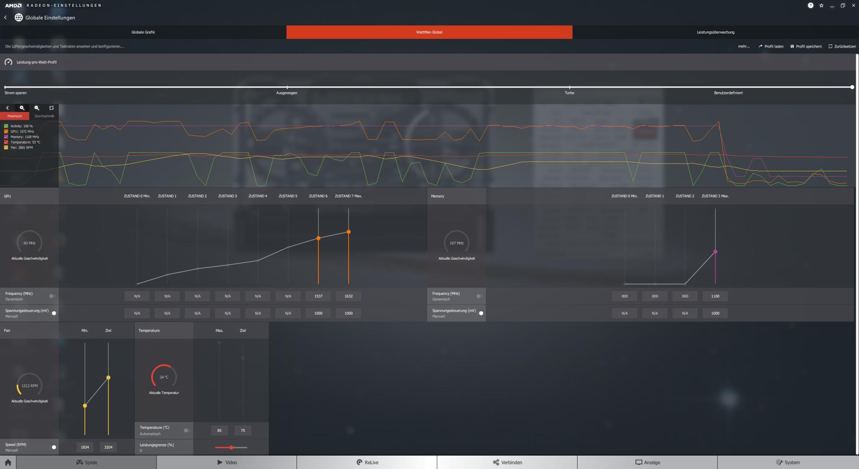Click the star favorites icon
The image size is (859, 469).
click(821, 5)
